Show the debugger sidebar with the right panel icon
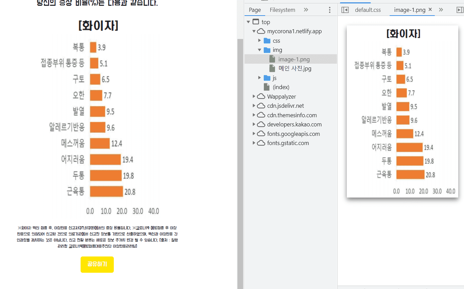 pos(460,10)
